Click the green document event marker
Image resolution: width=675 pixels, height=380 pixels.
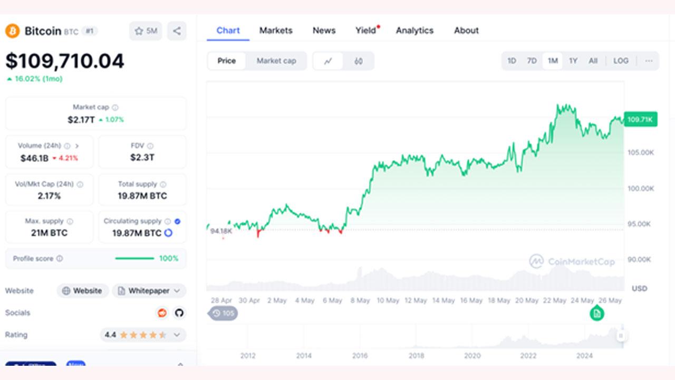pyautogui.click(x=596, y=313)
